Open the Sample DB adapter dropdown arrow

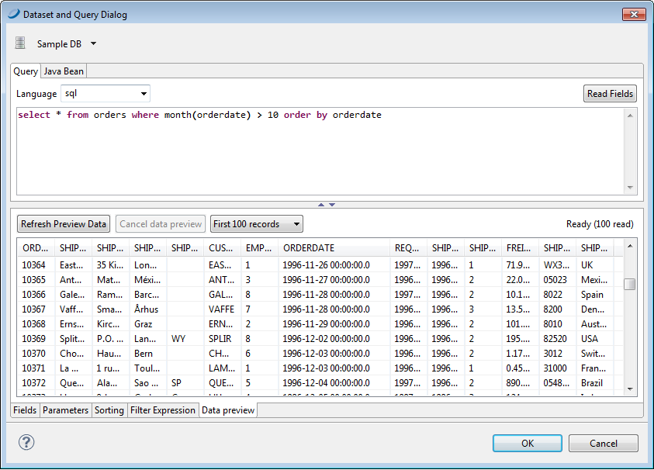point(93,43)
